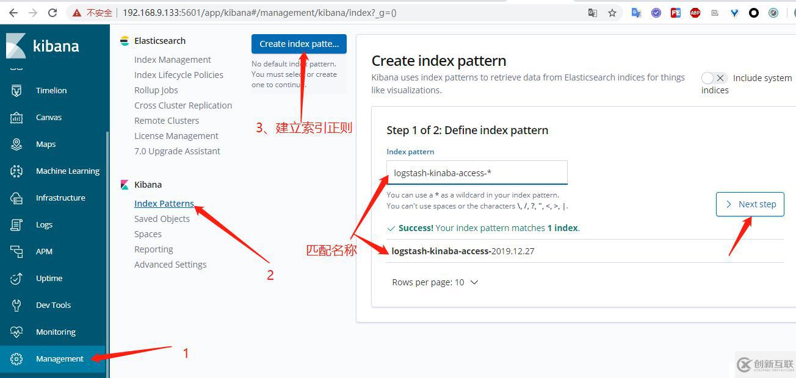Open the Canvas app icon

tap(16, 117)
